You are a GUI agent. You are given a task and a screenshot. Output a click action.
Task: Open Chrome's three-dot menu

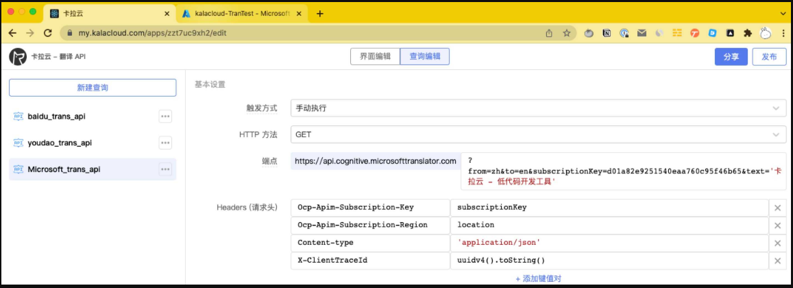(783, 34)
